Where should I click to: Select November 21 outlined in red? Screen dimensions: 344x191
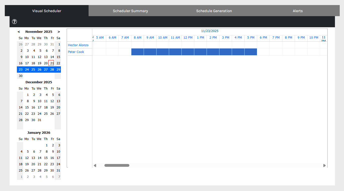51,63
